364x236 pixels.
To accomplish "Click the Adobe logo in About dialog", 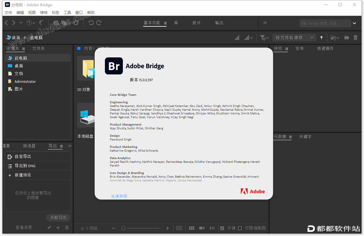I will tap(253, 192).
